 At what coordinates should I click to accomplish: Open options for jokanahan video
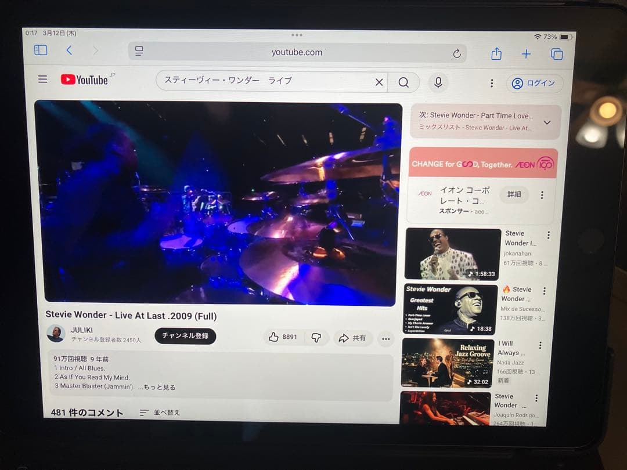point(548,235)
